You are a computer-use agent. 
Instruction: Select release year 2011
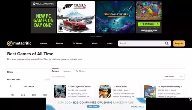click(13, 95)
